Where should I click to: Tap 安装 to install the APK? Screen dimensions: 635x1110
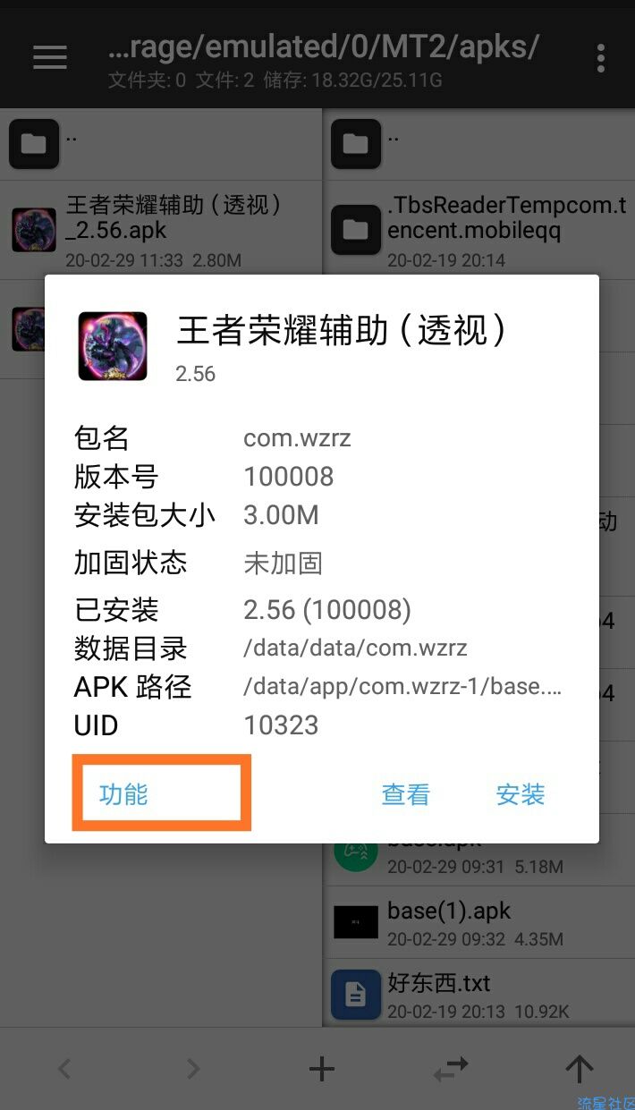(521, 794)
